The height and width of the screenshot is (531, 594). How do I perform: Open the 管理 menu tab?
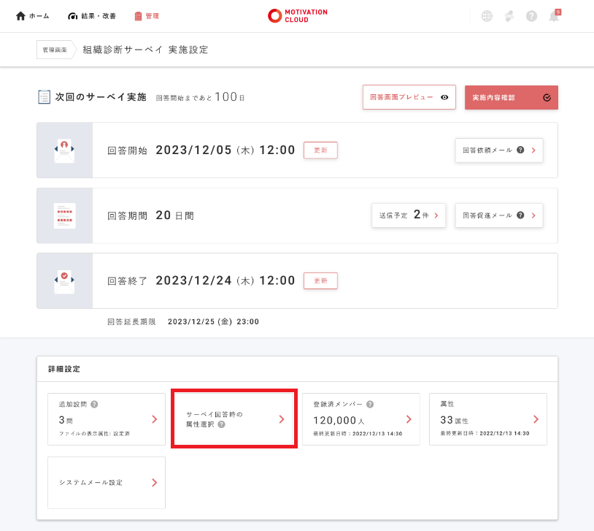(147, 16)
